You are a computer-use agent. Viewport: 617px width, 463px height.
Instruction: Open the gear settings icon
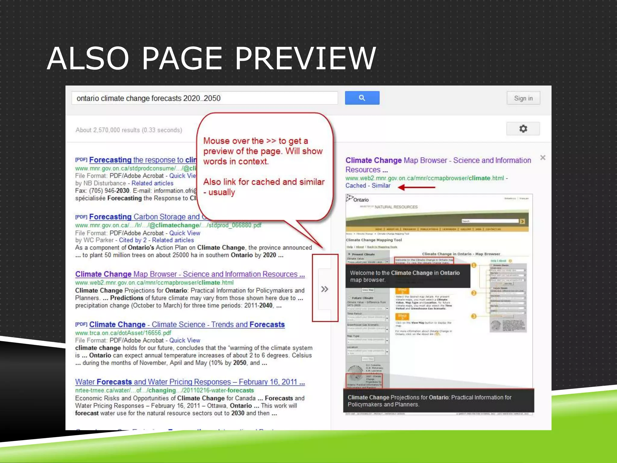point(523,129)
